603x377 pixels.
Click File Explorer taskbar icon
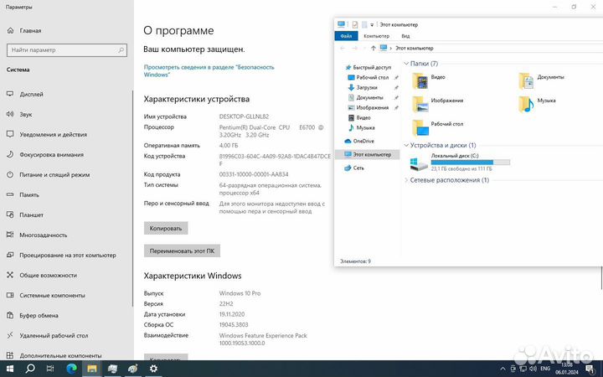tap(92, 369)
